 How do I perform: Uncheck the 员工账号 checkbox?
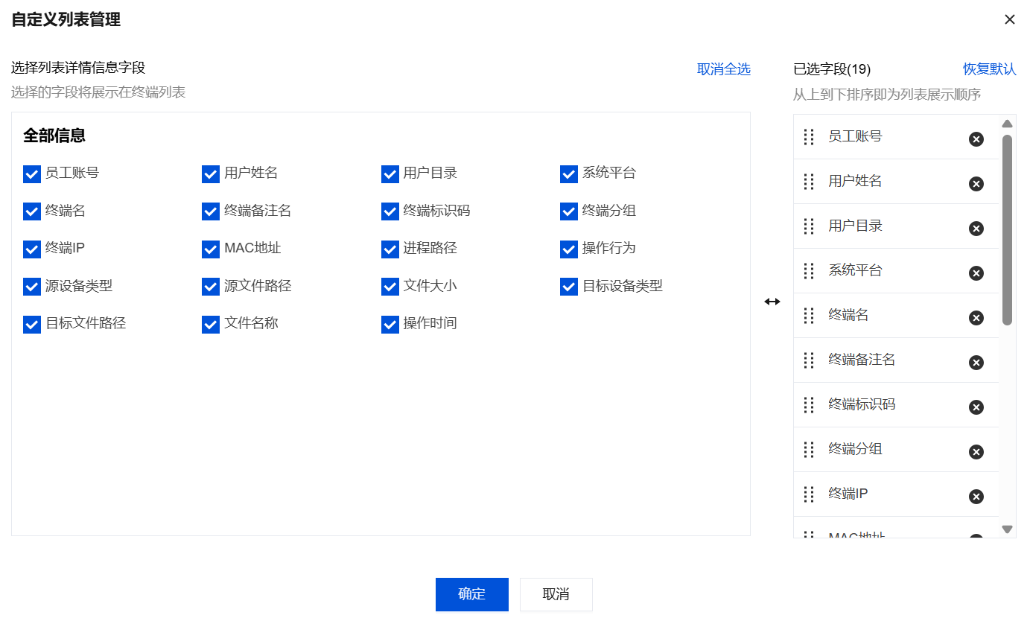click(32, 174)
